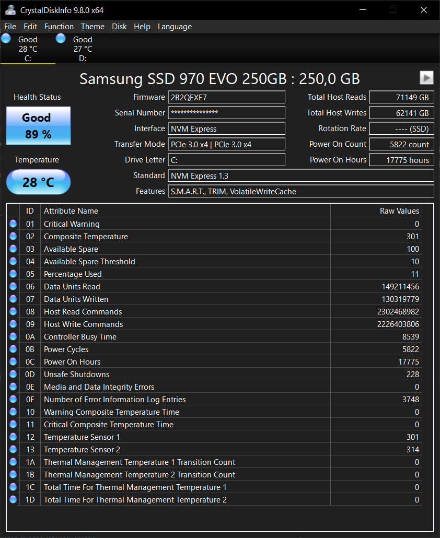Open the Theme menu
Screen dimensions: 440x538
[92, 27]
